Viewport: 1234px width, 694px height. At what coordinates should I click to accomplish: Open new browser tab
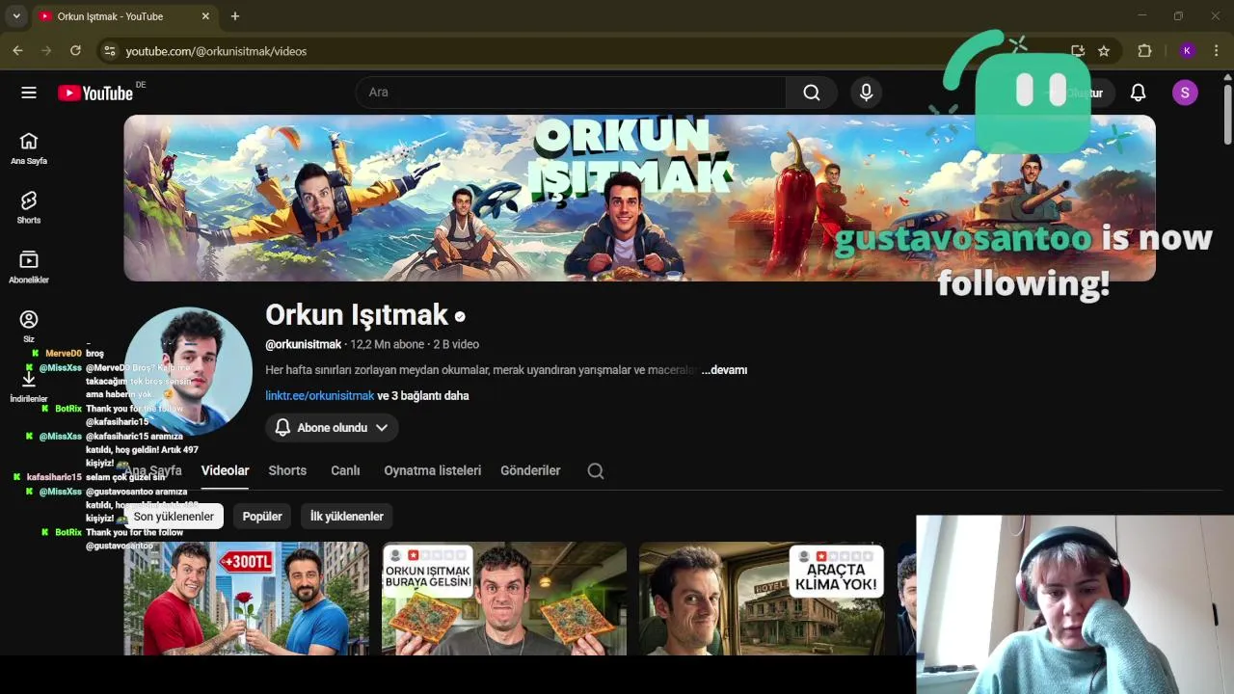point(235,16)
